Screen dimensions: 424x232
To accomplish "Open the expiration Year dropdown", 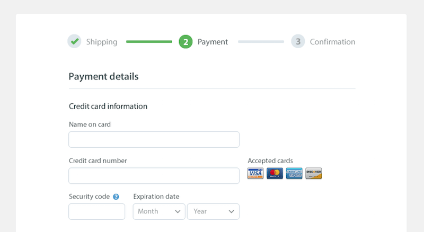I will pyautogui.click(x=213, y=211).
